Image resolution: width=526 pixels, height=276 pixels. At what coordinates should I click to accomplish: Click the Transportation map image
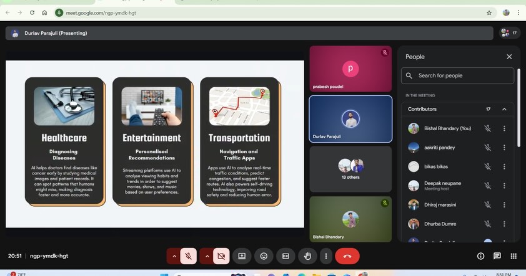click(x=239, y=107)
